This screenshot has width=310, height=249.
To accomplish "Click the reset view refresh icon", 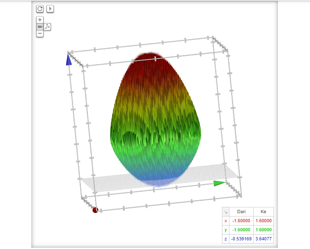I will pos(40,9).
